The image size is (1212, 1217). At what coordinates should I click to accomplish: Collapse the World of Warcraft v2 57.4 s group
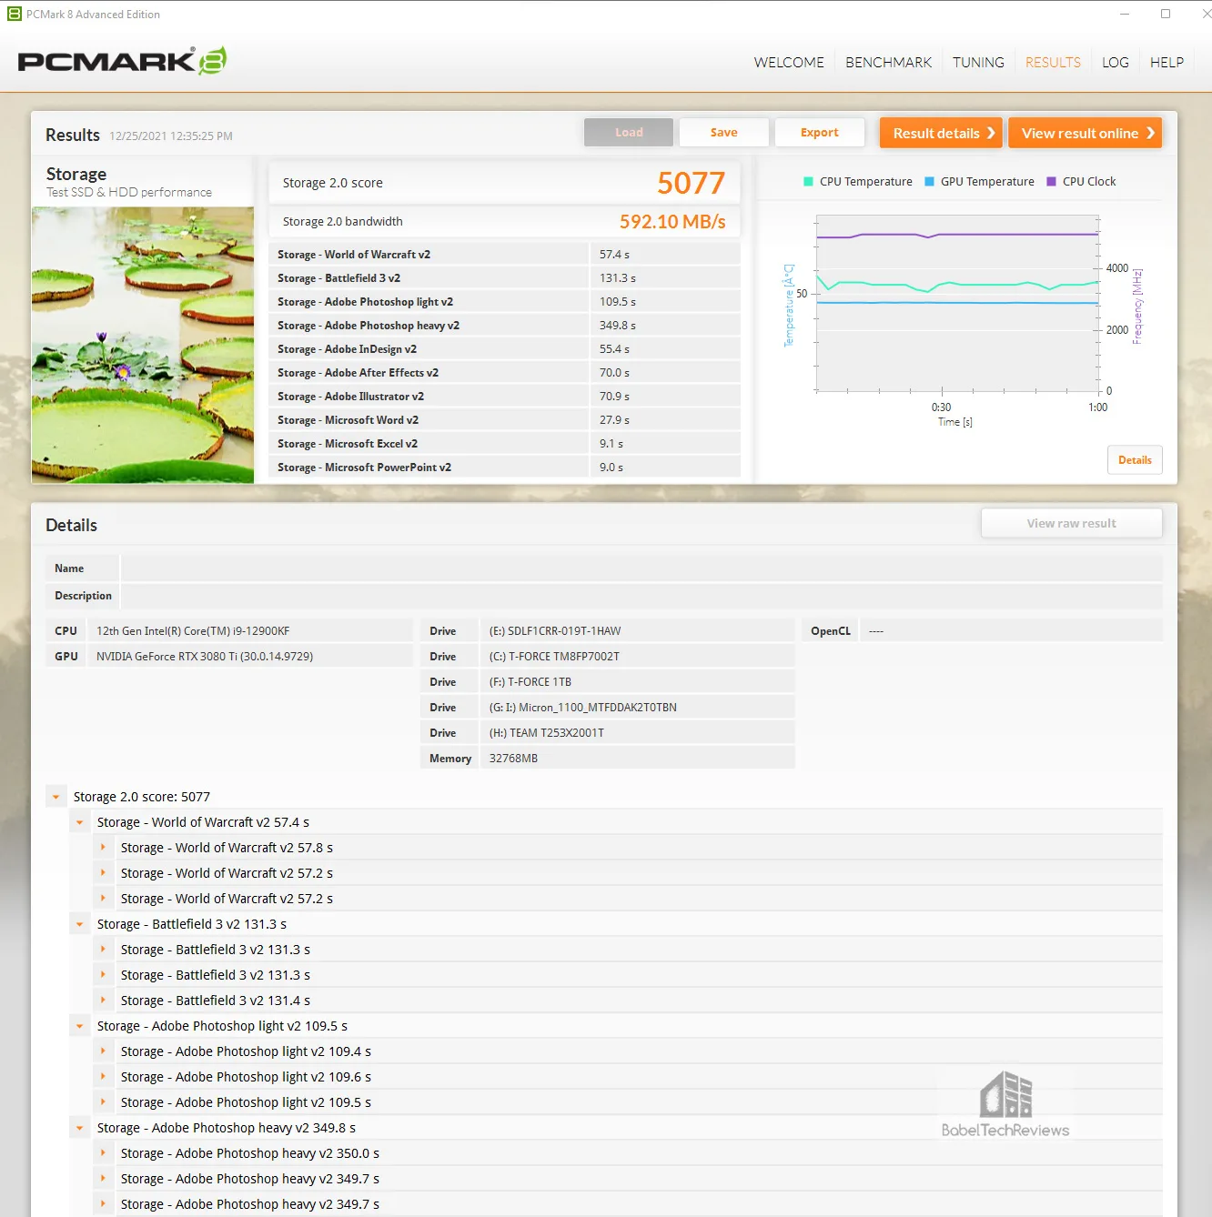point(80,822)
